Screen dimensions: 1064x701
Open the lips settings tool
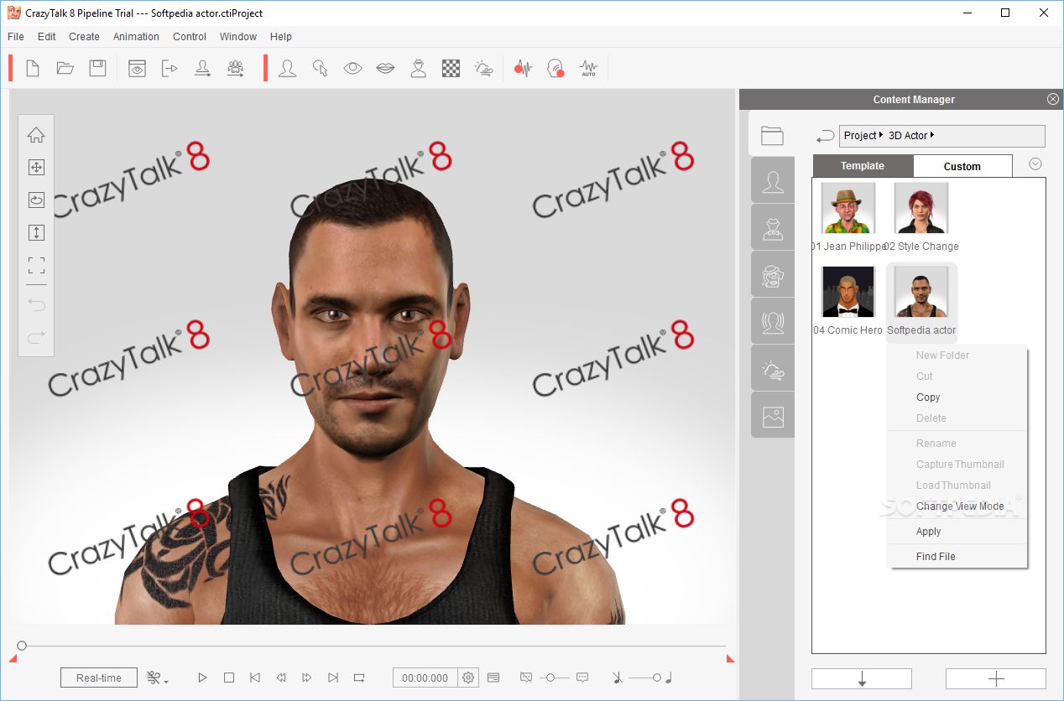click(385, 69)
